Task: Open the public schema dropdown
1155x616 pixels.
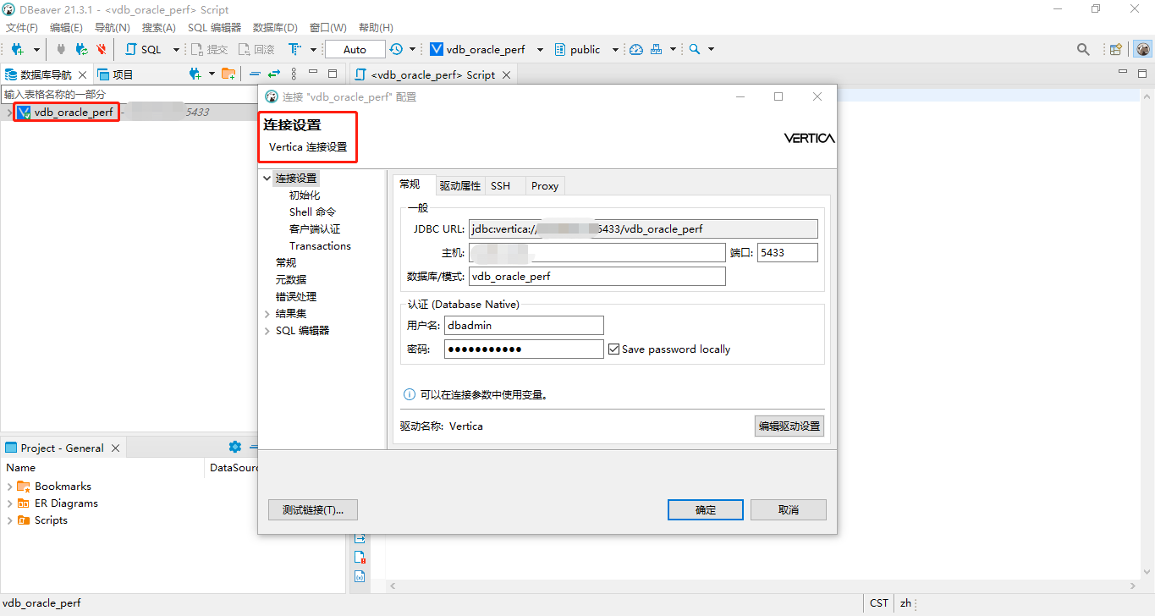Action: point(615,50)
